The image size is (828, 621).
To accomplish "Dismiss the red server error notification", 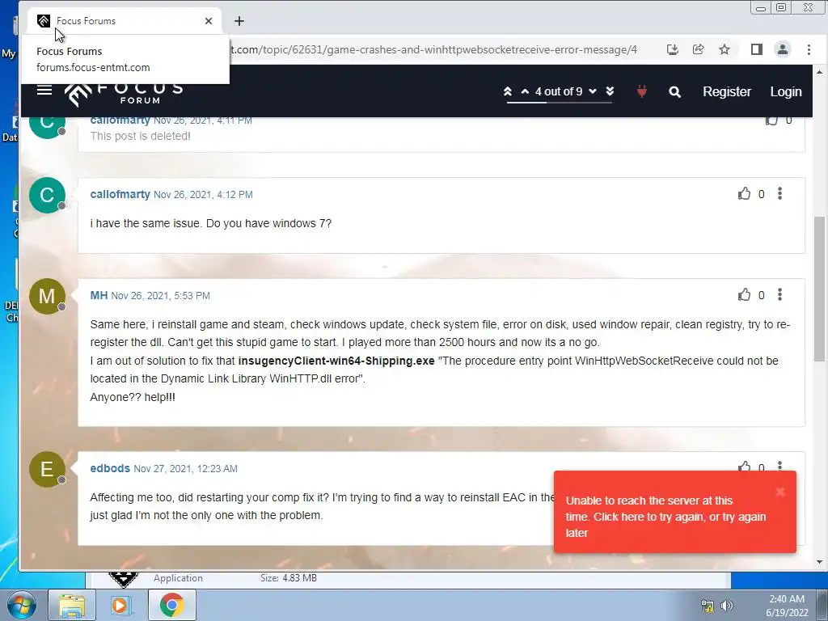I will point(780,492).
